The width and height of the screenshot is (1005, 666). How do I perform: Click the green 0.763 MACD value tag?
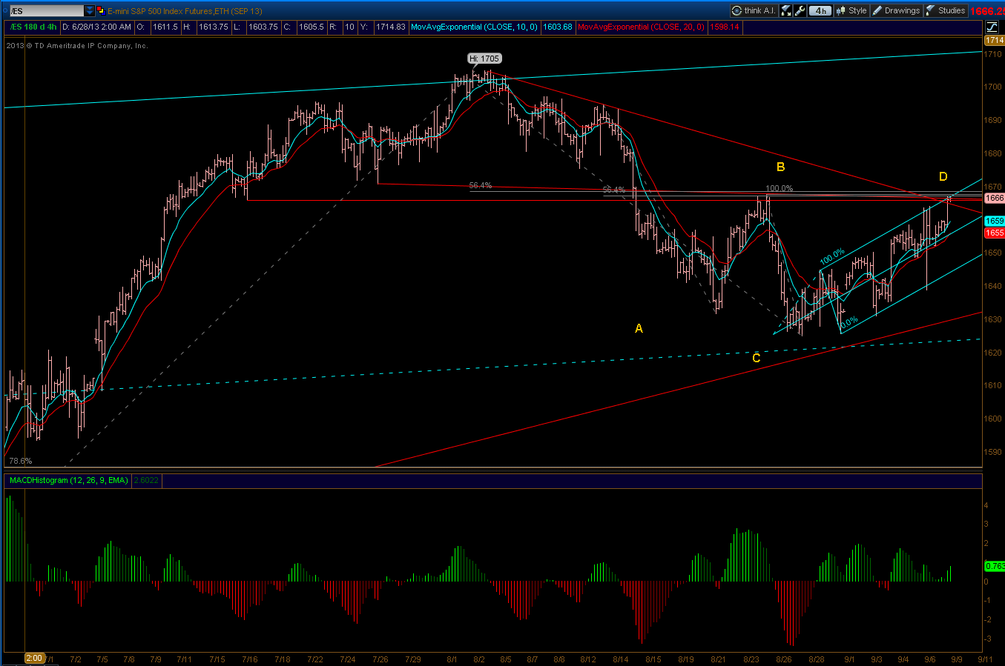[994, 566]
